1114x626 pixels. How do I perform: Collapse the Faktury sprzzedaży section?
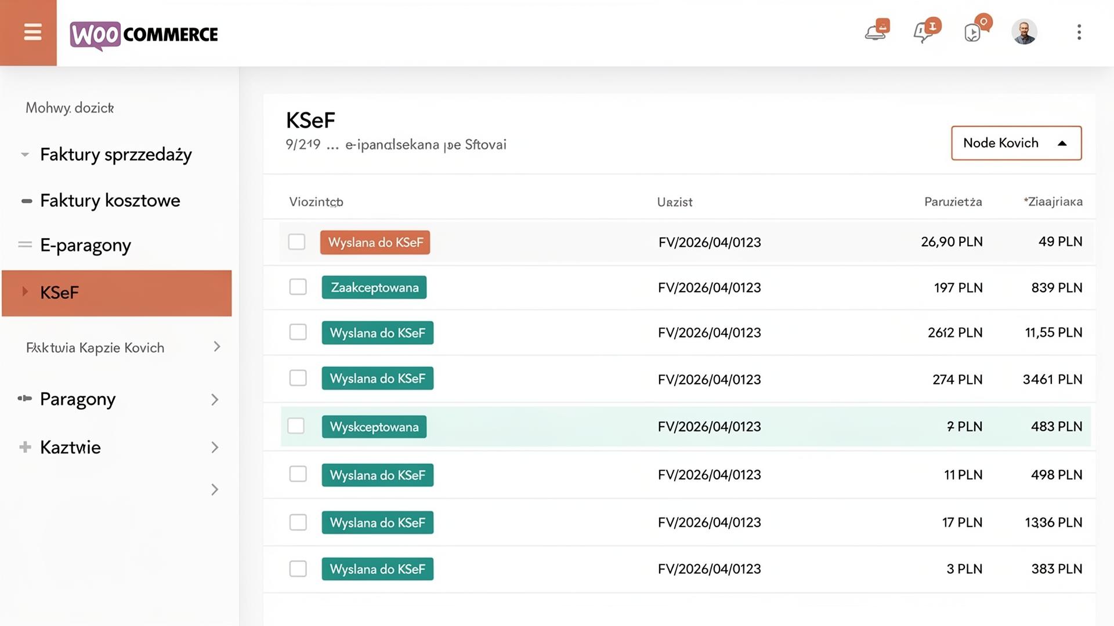click(x=24, y=154)
